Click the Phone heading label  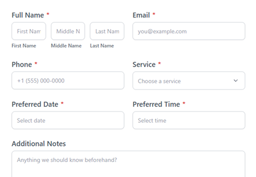tap(22, 64)
